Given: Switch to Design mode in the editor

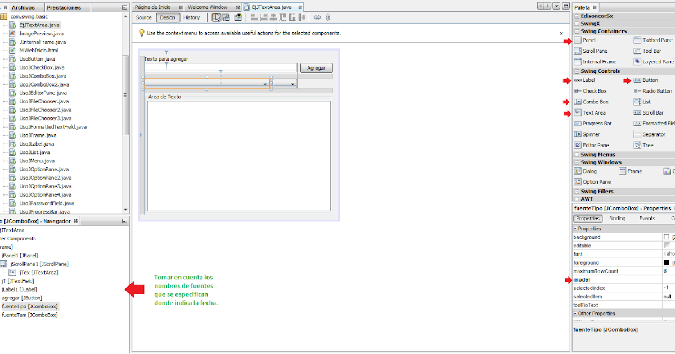Looking at the screenshot, I should (x=168, y=17).
